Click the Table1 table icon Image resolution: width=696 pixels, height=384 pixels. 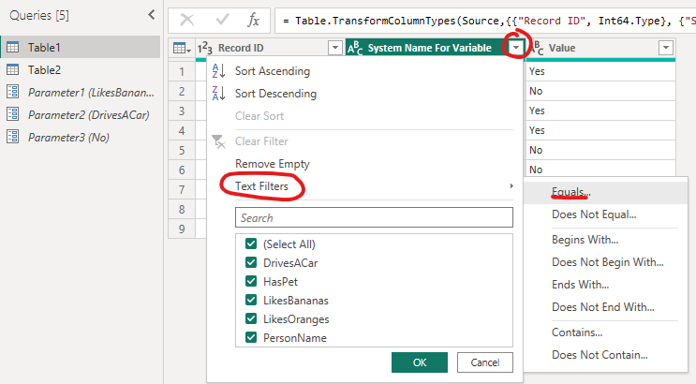[13, 47]
